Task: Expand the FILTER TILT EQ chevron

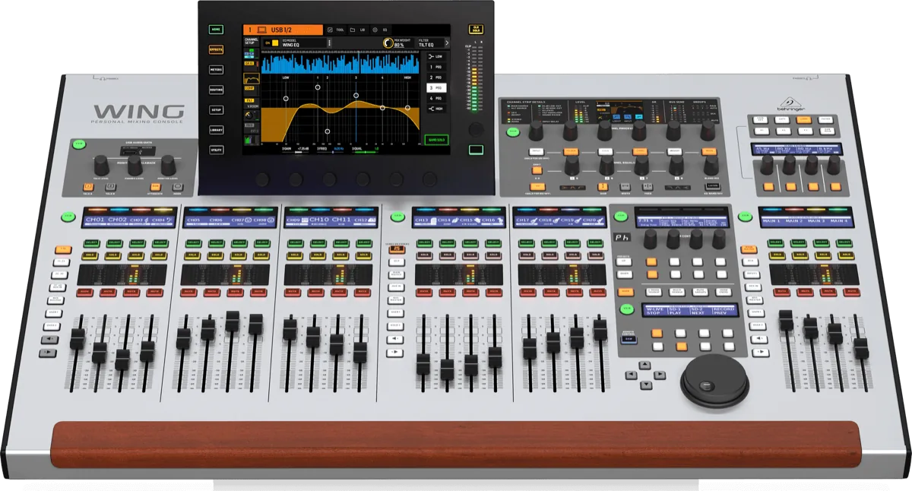Action: [447, 43]
